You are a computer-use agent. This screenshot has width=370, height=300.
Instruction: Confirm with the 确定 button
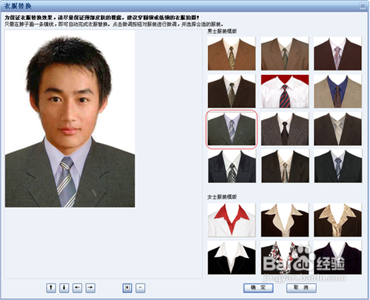pyautogui.click(x=258, y=287)
